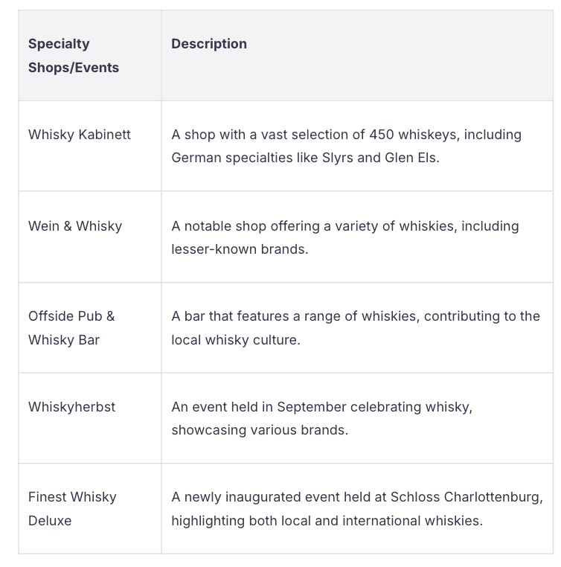Select the Offside Pub & Whisky Bar cell
Screen dimensions: 561x567
point(72,327)
